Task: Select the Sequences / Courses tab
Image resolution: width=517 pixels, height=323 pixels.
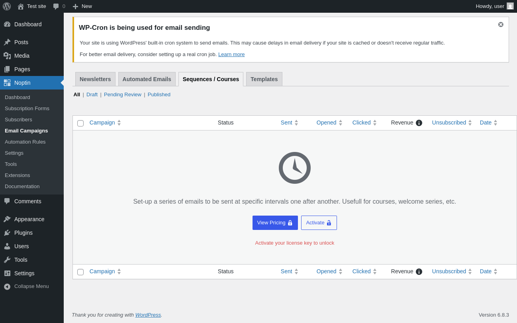Action: point(211,79)
